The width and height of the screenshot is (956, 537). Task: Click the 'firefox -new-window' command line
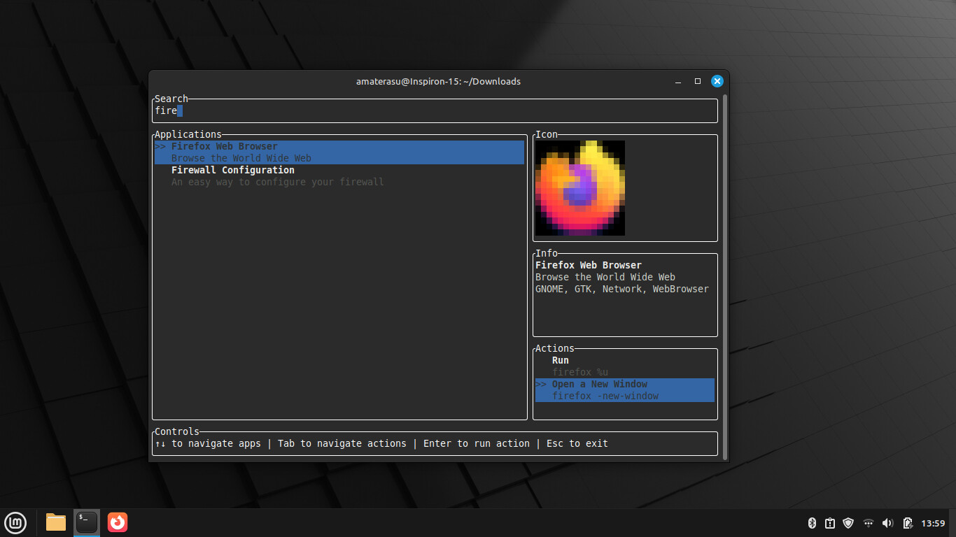[605, 396]
